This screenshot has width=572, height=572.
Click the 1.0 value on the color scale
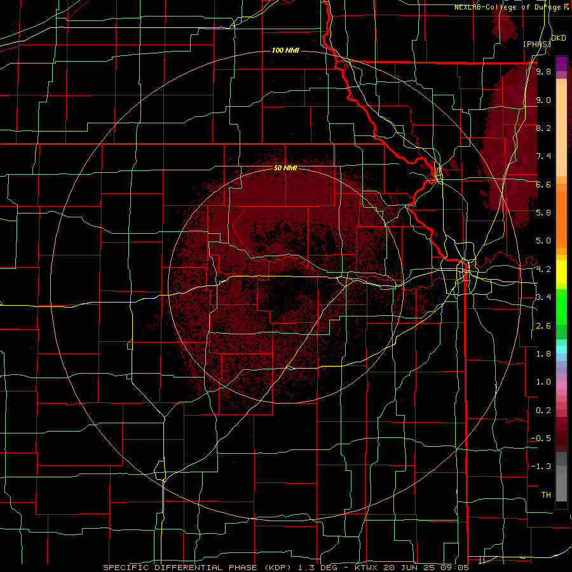point(543,382)
